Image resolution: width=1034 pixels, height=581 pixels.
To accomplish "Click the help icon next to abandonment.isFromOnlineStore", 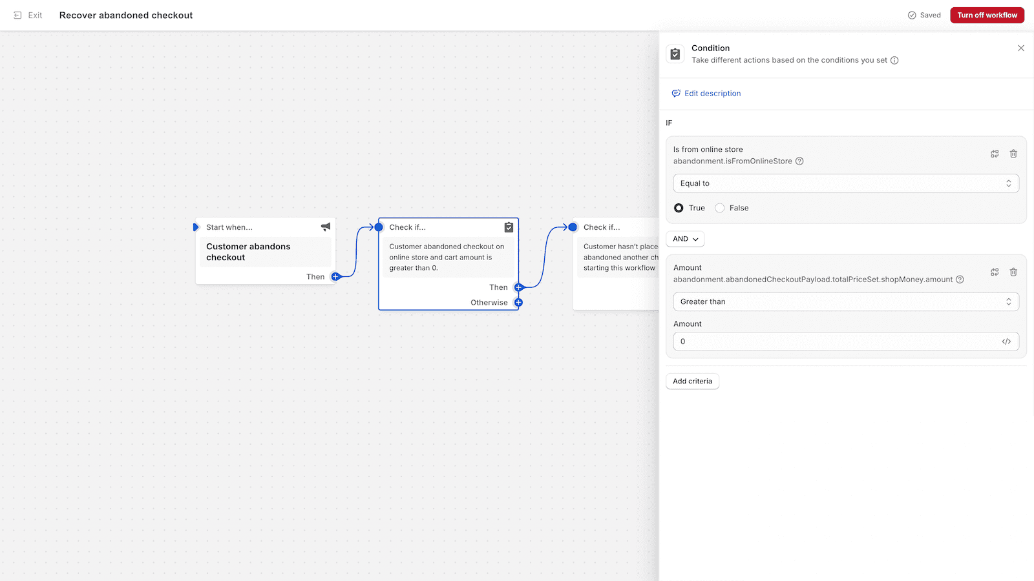I will click(x=800, y=161).
